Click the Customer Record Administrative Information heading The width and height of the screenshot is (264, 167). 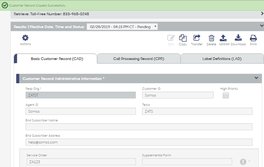pos(63,79)
